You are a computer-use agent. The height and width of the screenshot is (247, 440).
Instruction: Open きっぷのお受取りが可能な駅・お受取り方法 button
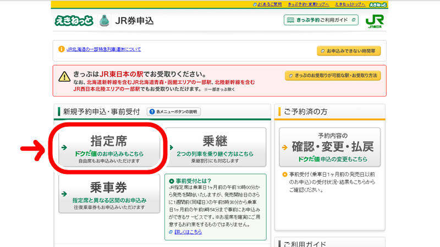pos(333,76)
